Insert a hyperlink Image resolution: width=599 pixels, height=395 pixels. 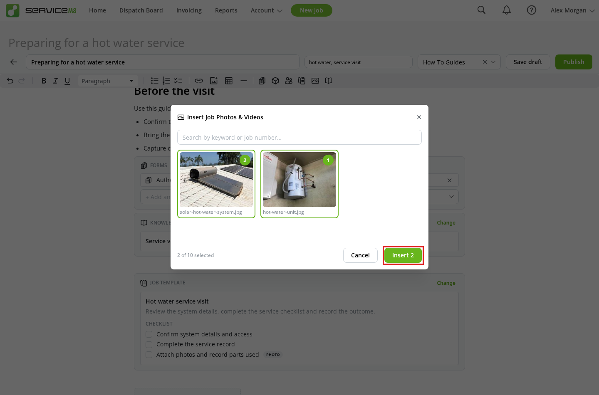pyautogui.click(x=199, y=81)
